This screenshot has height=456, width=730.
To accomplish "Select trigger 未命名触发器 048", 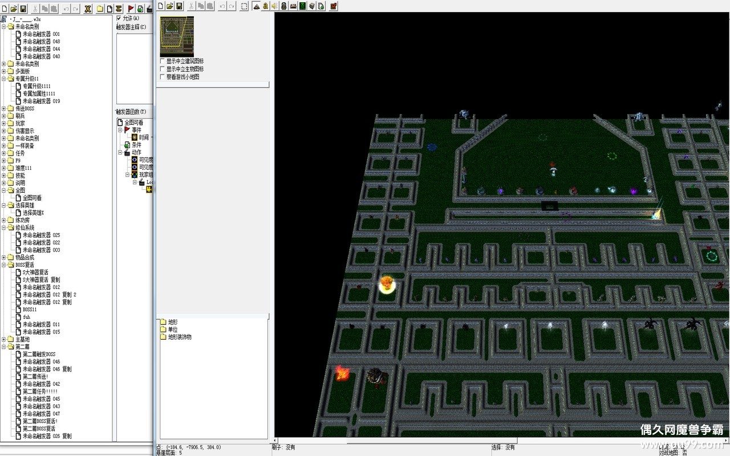I will [x=40, y=42].
